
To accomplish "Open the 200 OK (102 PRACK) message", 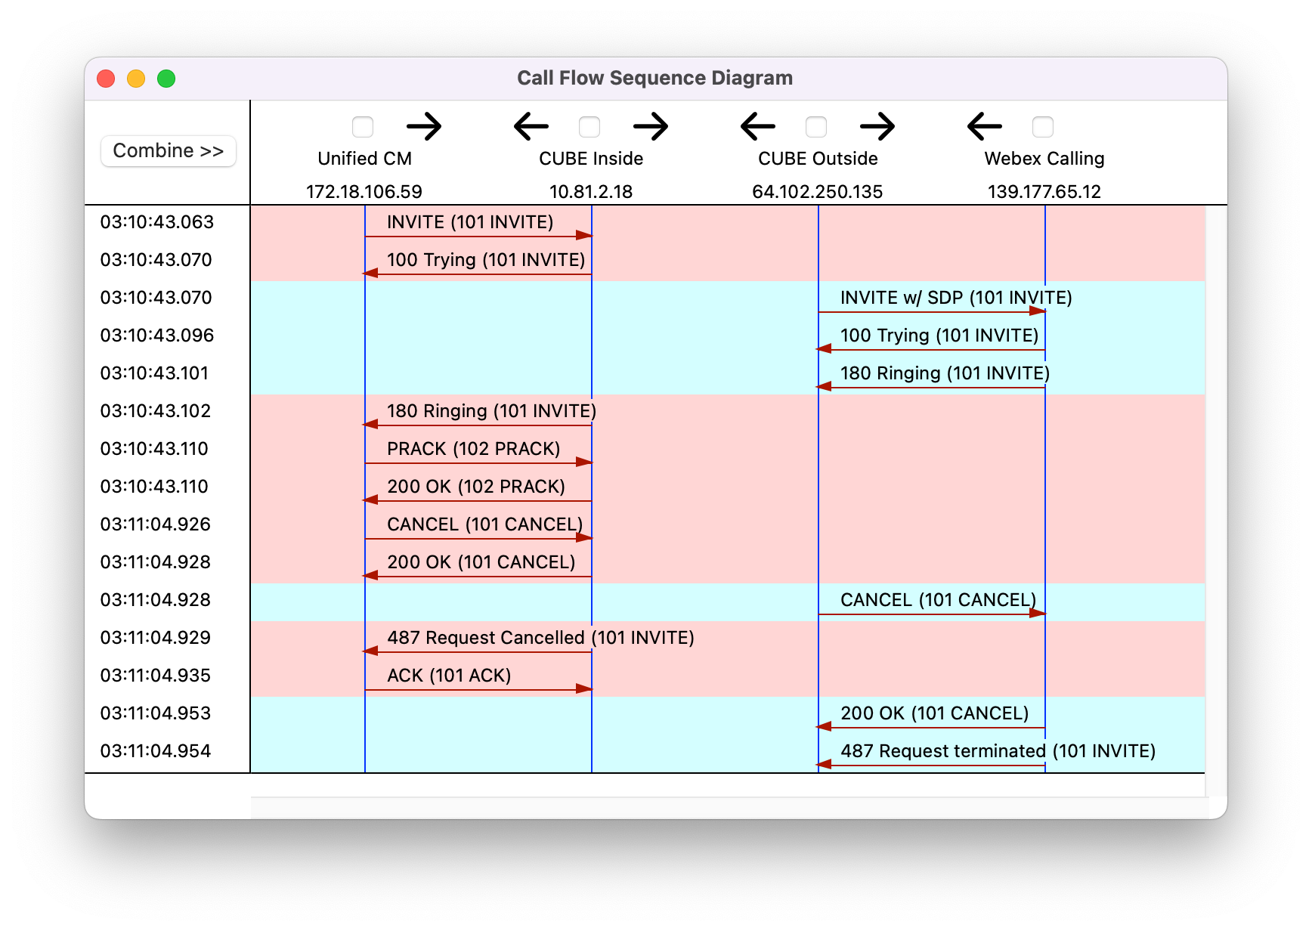I will tap(476, 487).
